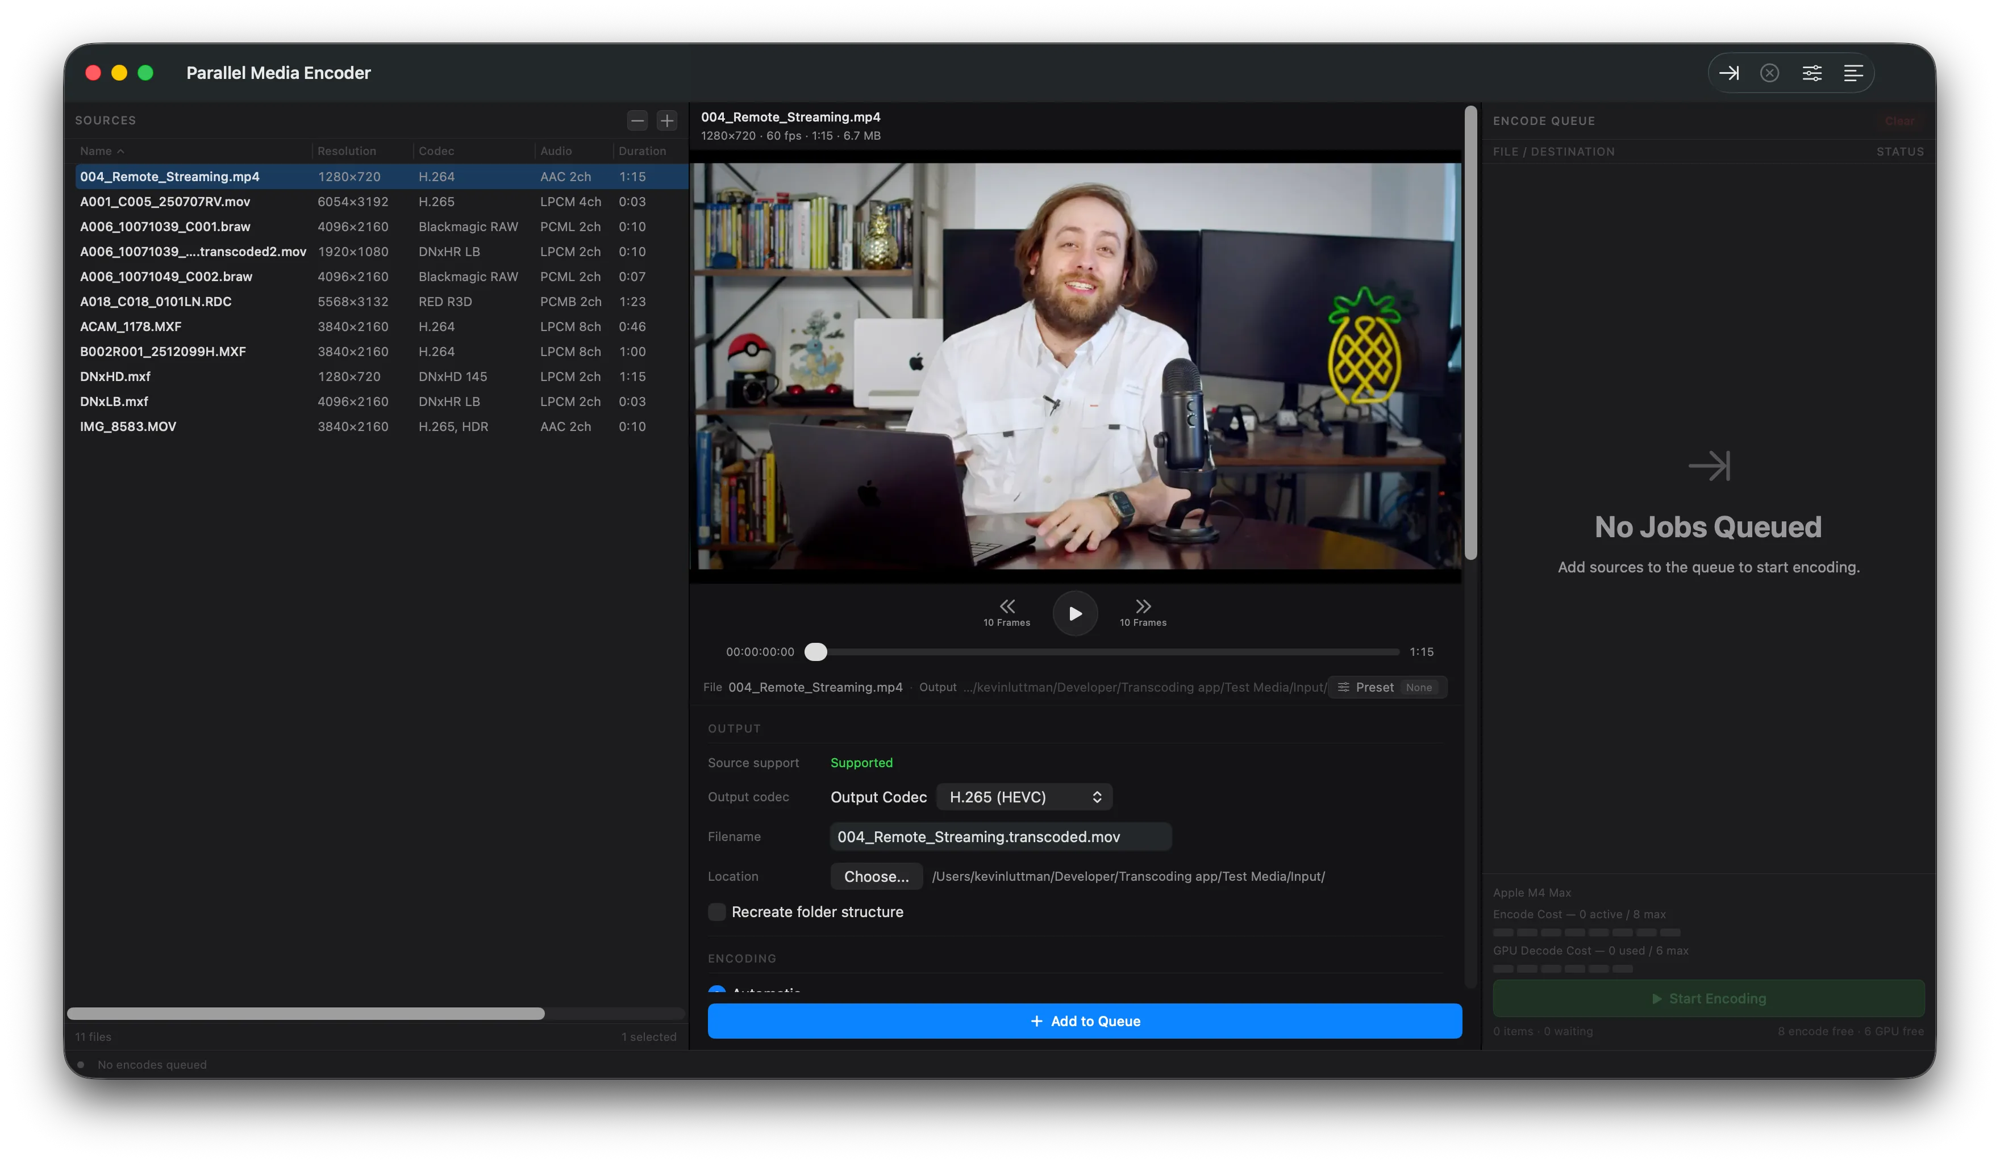Viewport: 2000px width, 1163px height.
Task: Open the Output Codec dropdown
Action: (1024, 797)
